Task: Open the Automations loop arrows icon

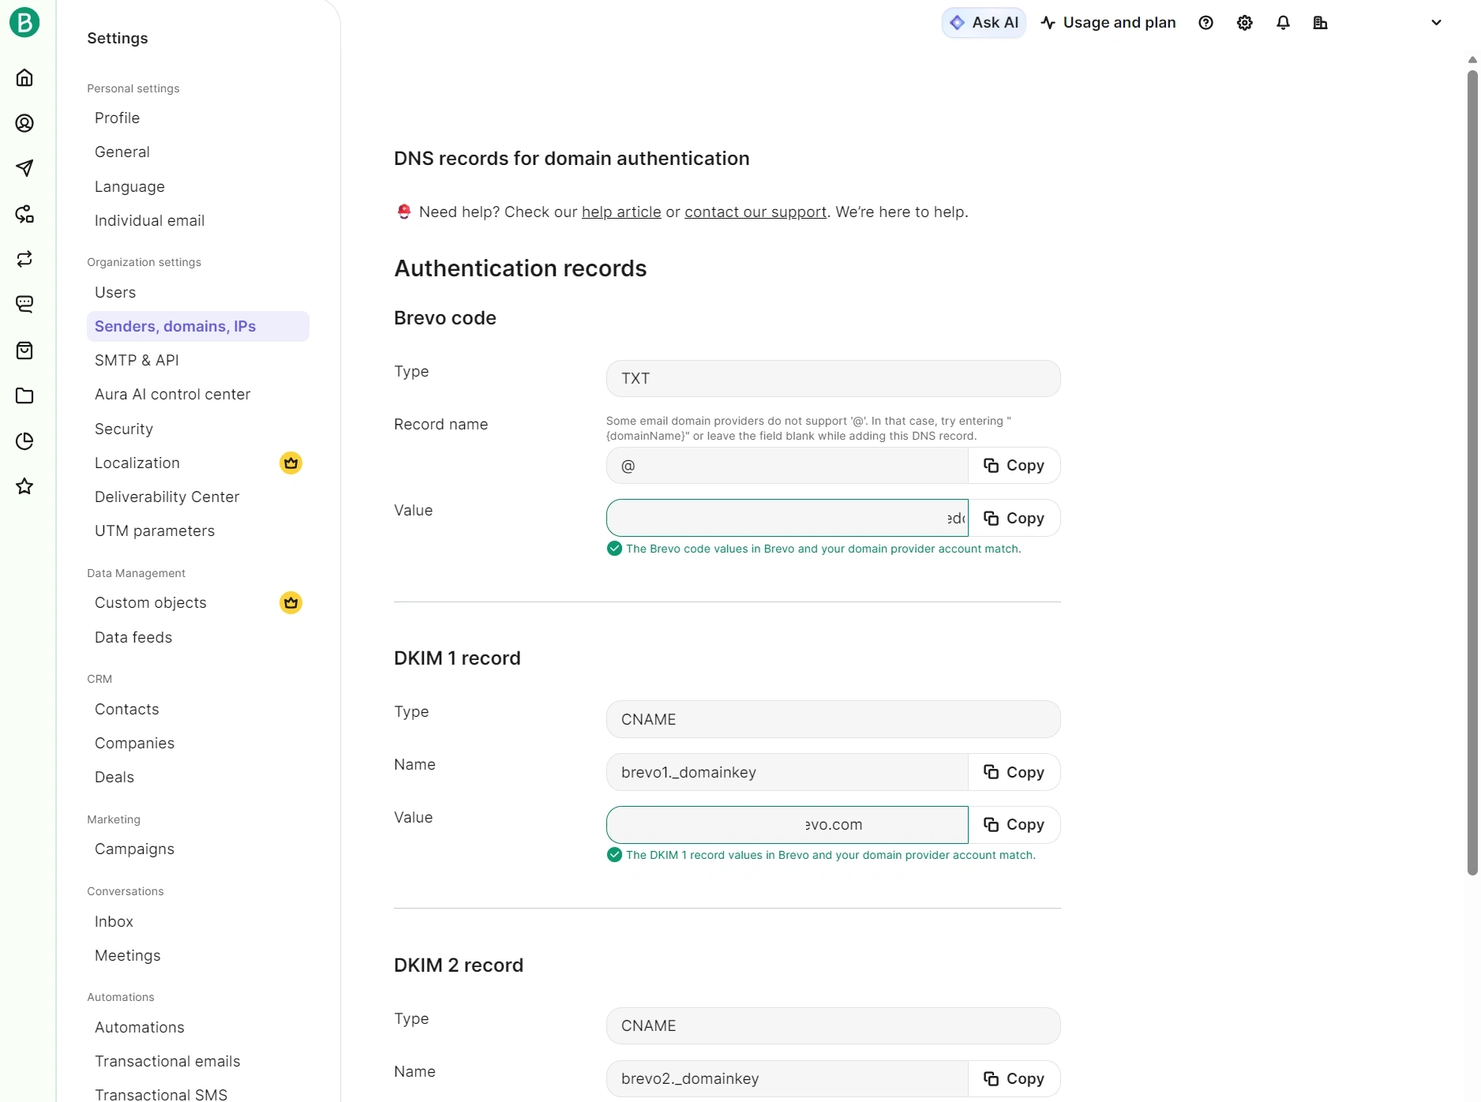Action: coord(24,259)
